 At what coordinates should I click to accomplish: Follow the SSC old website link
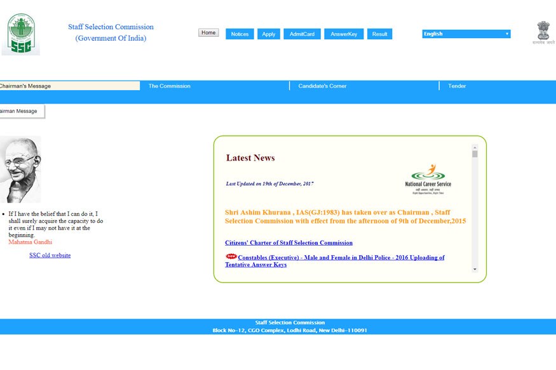(50, 255)
